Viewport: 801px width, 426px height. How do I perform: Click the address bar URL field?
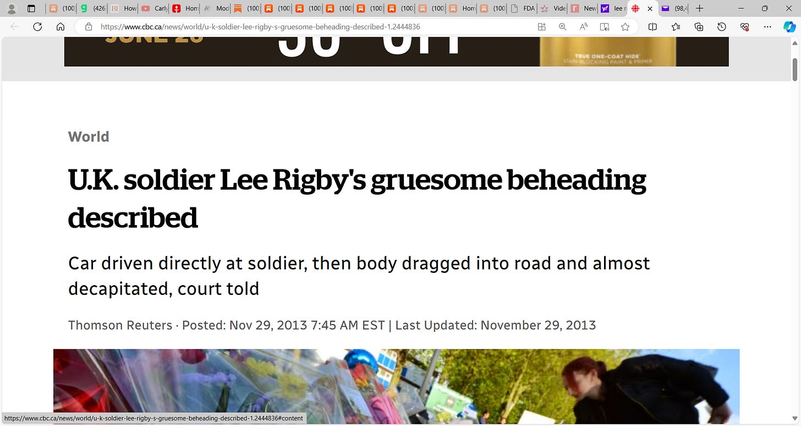click(x=308, y=26)
